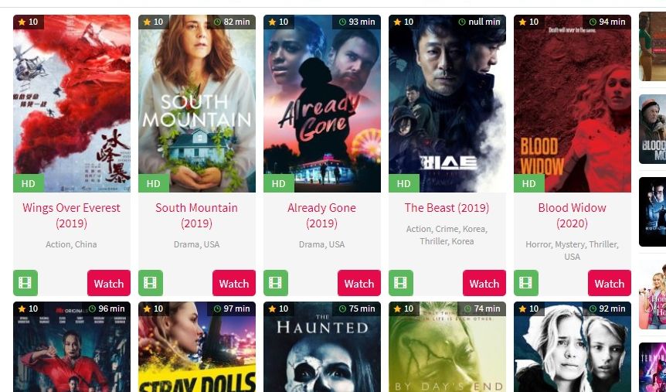Image resolution: width=666 pixels, height=392 pixels.
Task: Select Stray Dolls poster thumbnail
Action: [x=197, y=347]
